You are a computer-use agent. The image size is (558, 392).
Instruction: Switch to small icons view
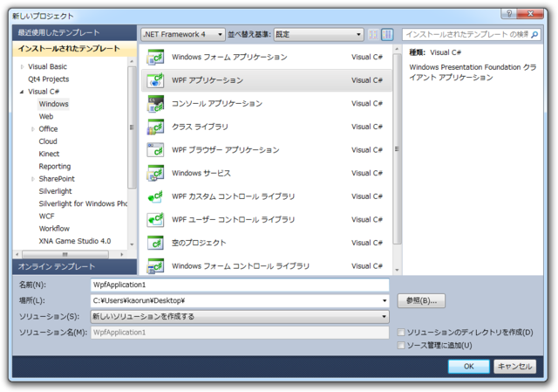tap(373, 35)
